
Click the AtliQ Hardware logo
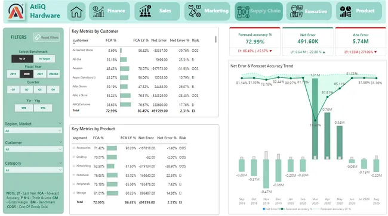point(16,11)
